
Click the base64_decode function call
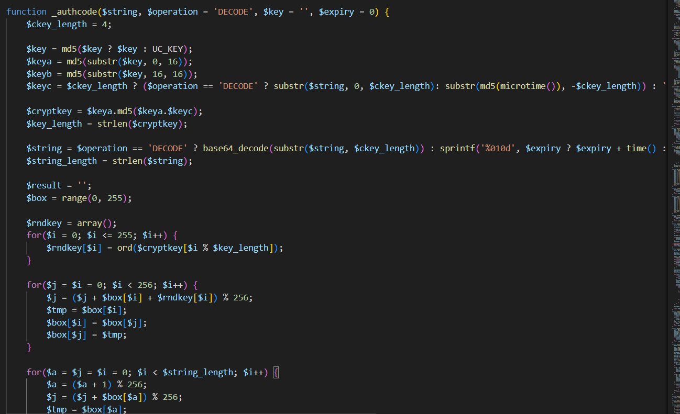236,148
